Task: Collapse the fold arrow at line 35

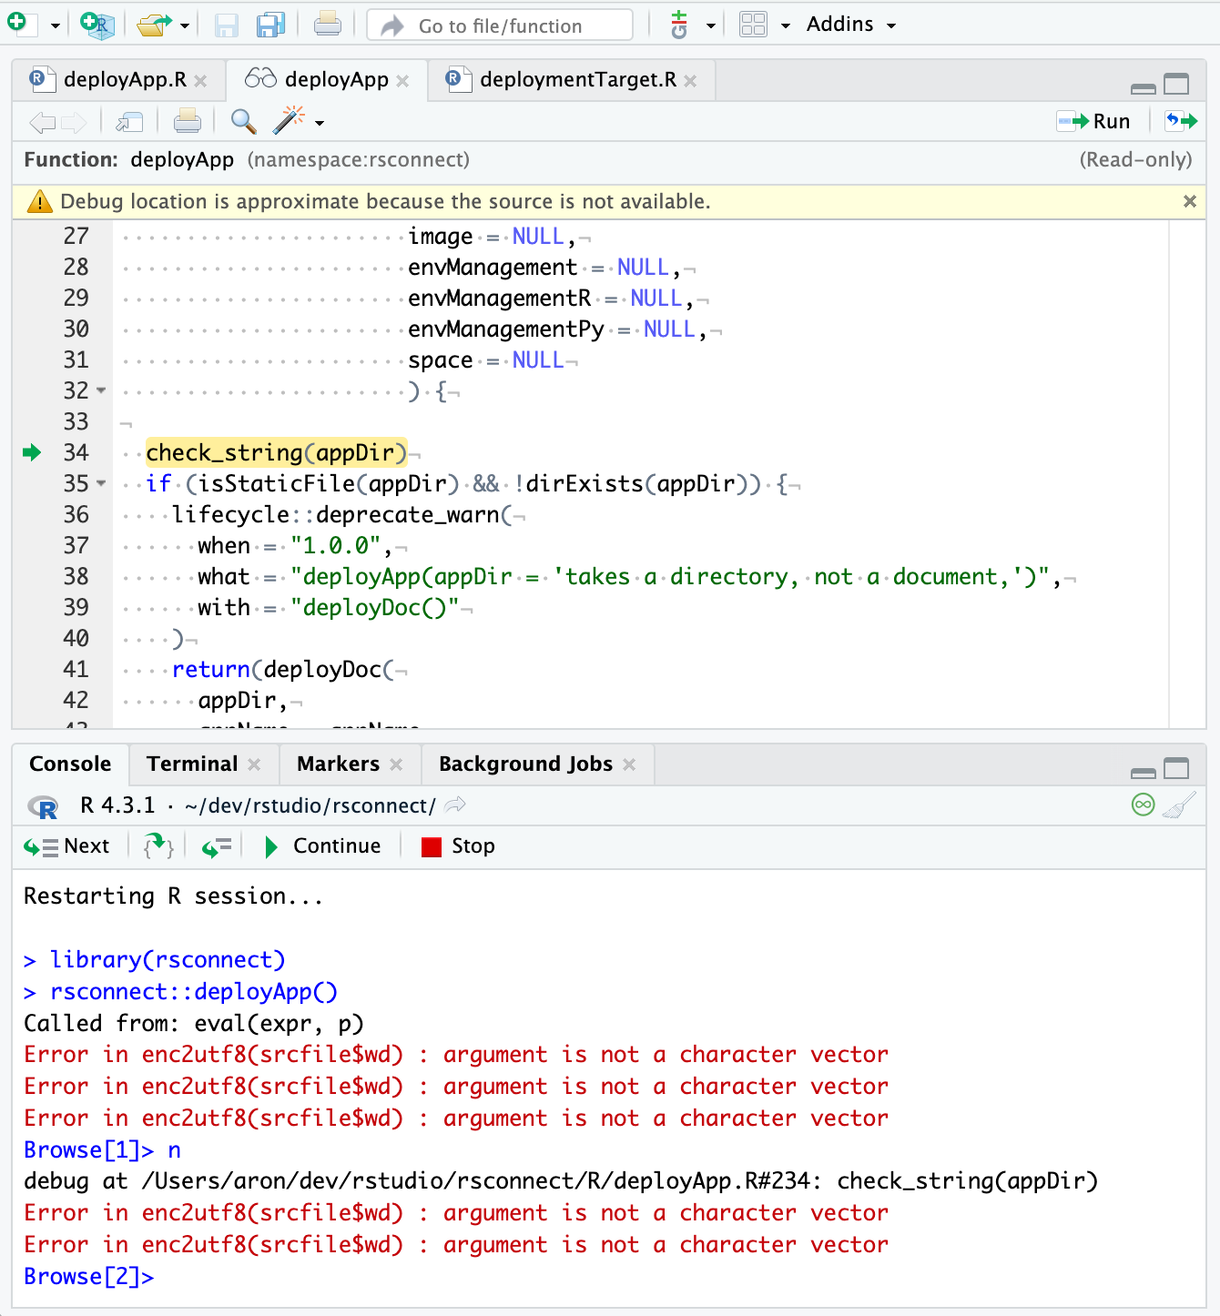Action: tap(101, 484)
